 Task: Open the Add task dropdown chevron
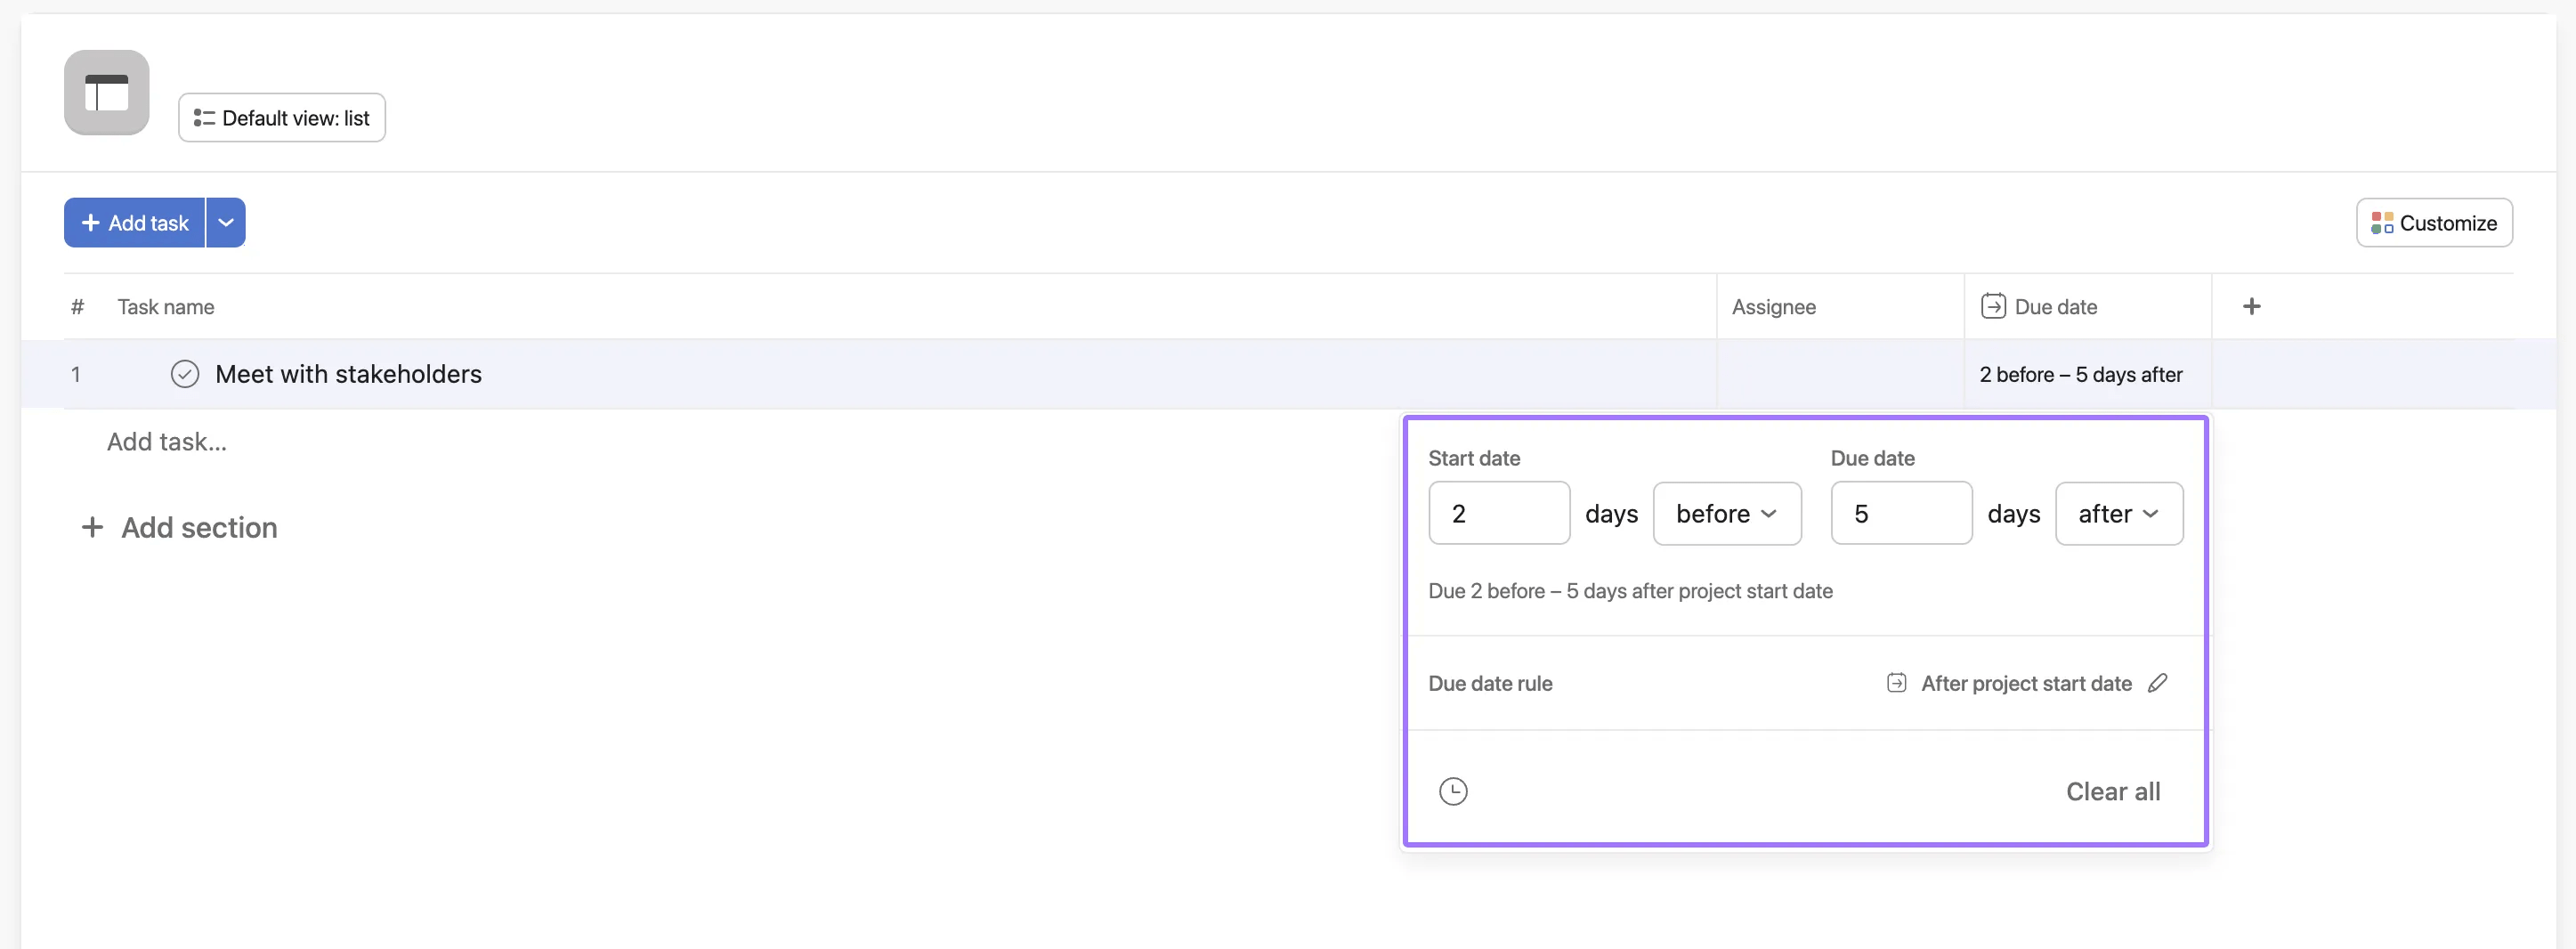coord(224,222)
